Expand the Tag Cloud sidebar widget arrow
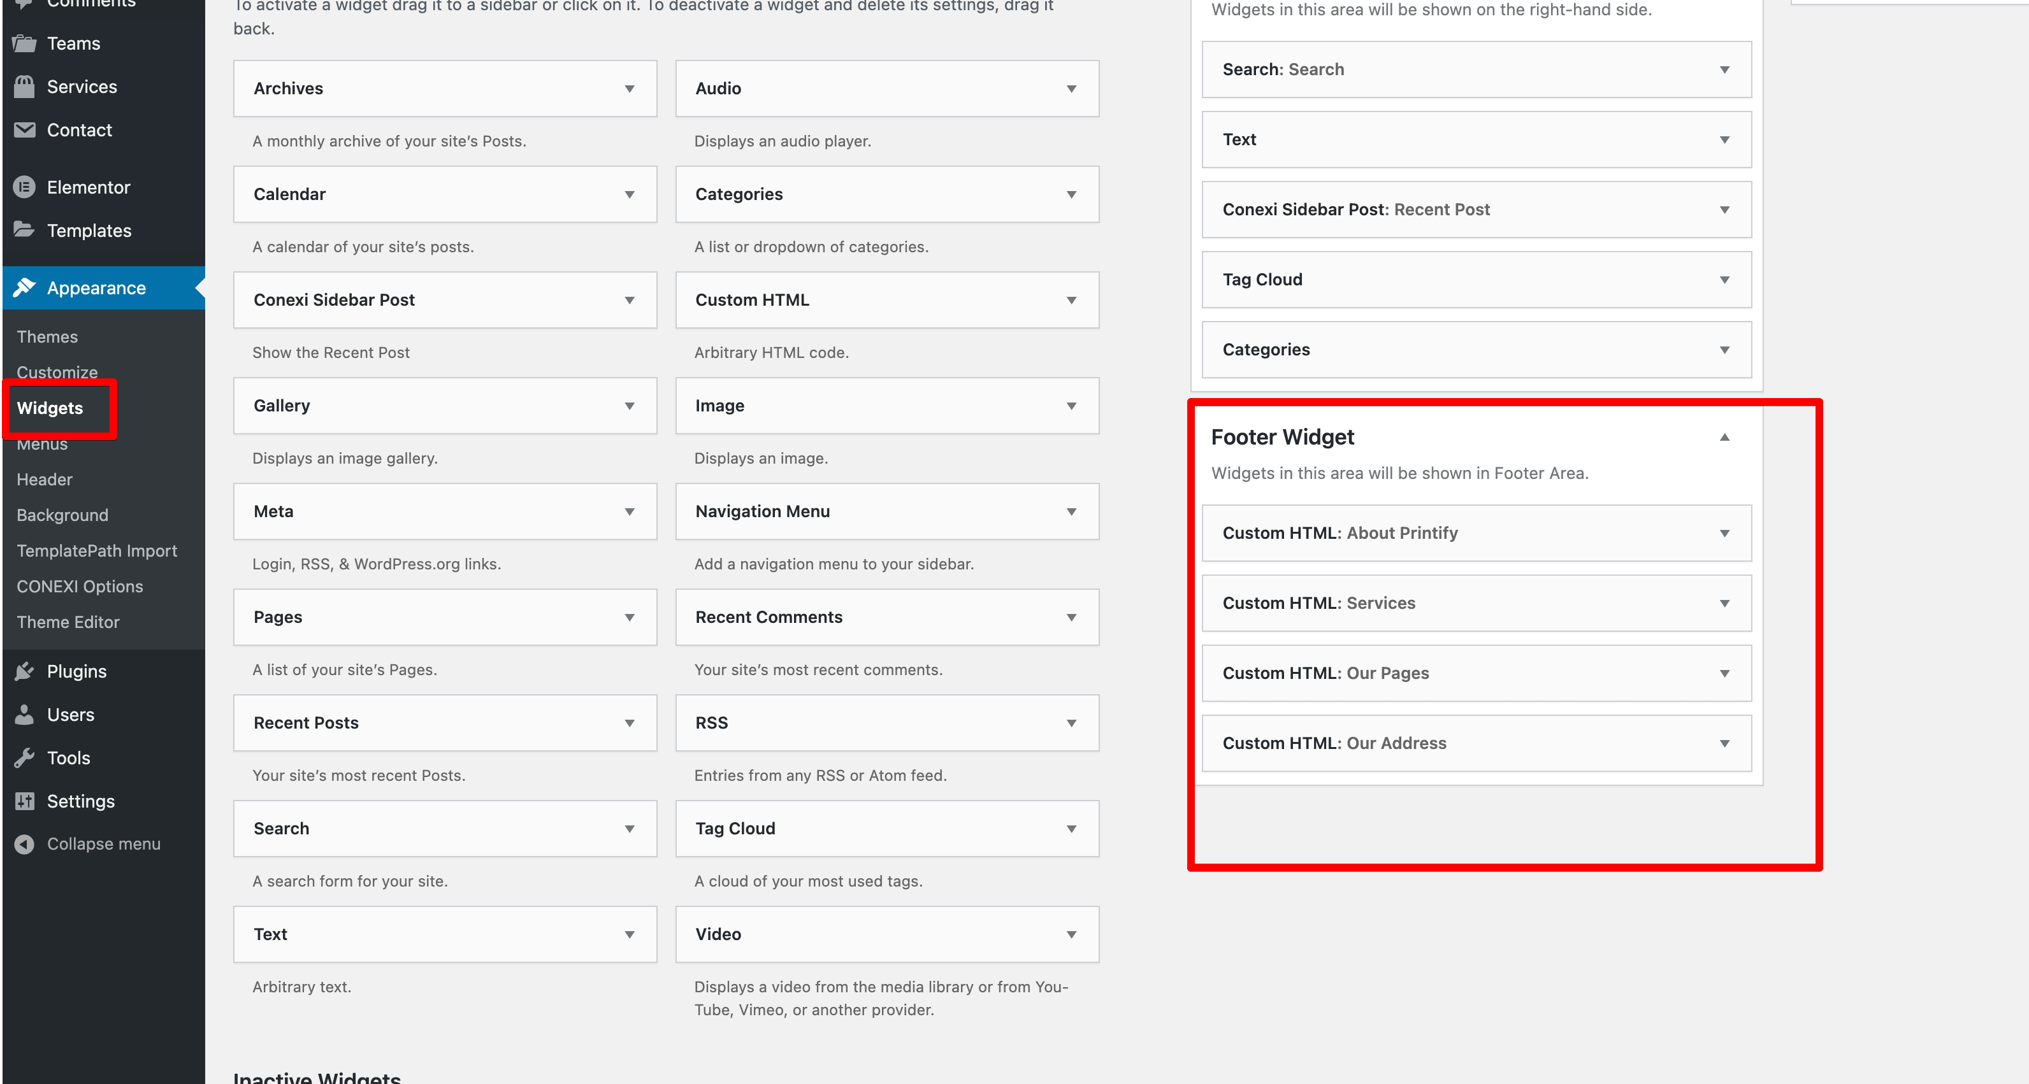Viewport: 2029px width, 1084px height. pos(1724,280)
